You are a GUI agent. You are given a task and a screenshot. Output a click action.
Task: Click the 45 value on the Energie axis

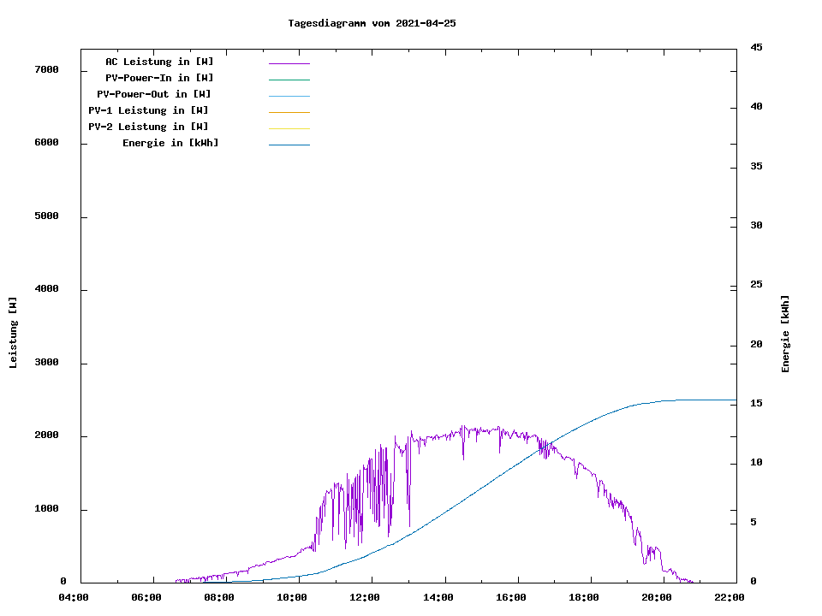click(x=756, y=48)
